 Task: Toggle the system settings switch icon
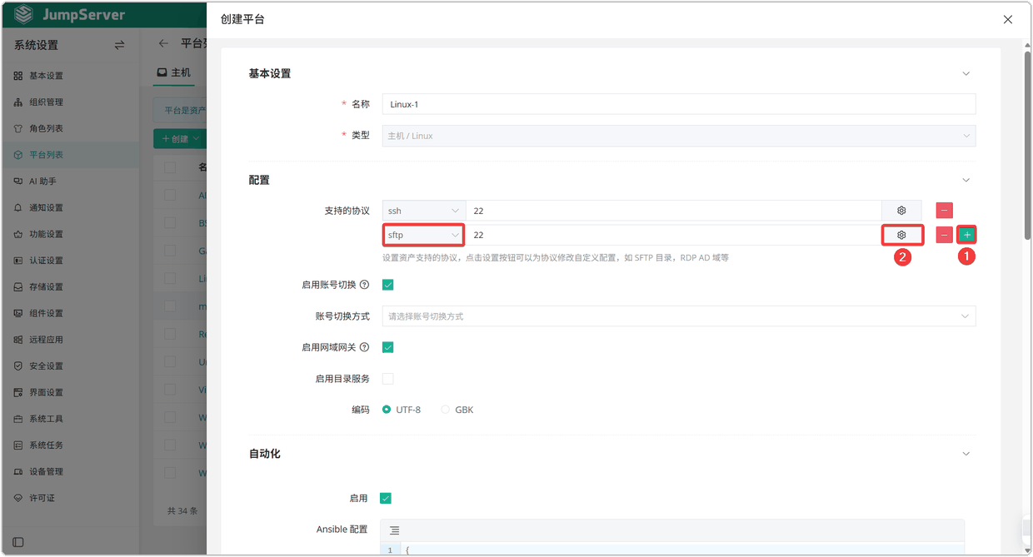[119, 45]
